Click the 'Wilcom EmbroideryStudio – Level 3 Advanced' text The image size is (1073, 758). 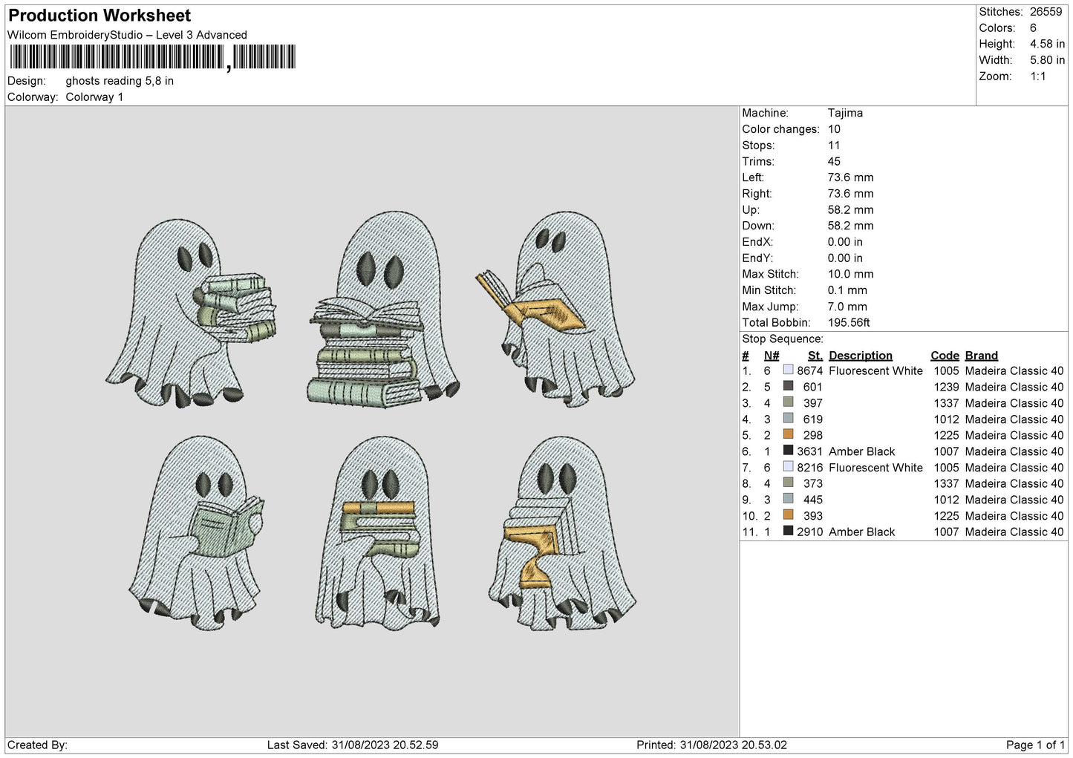click(x=127, y=35)
